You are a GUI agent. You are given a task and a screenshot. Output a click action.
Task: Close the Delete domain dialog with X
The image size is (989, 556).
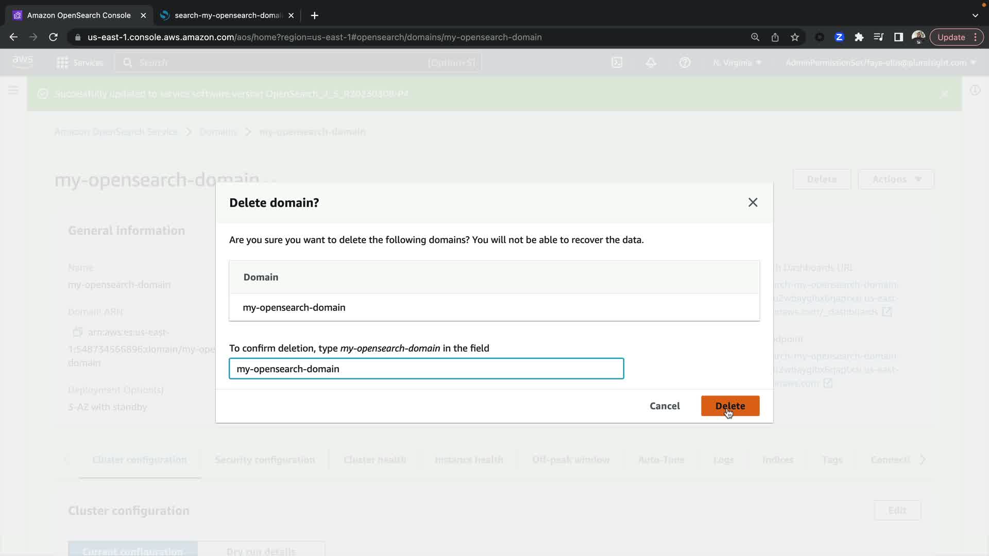(753, 202)
